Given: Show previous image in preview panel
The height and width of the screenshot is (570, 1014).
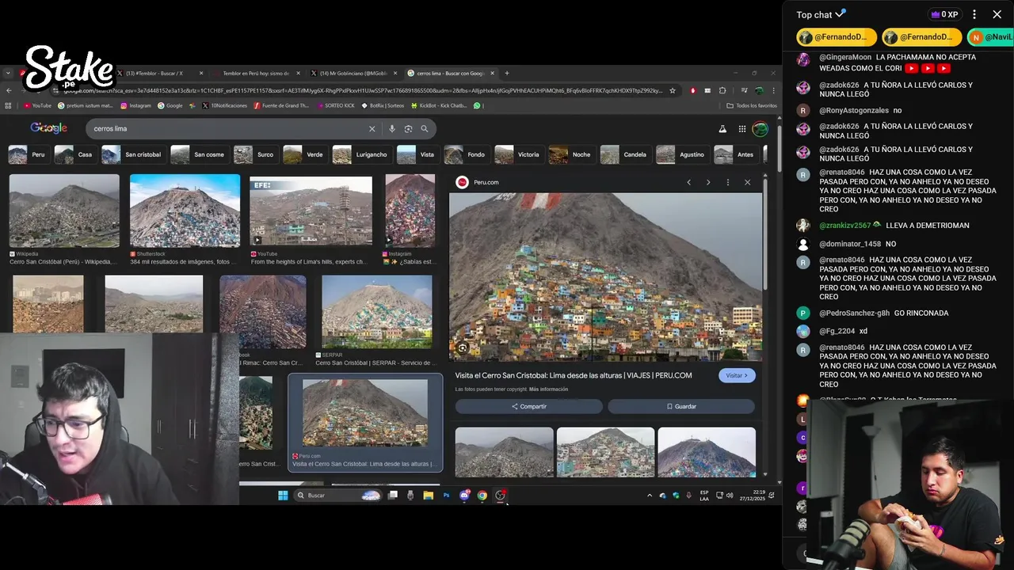Looking at the screenshot, I should pos(688,182).
